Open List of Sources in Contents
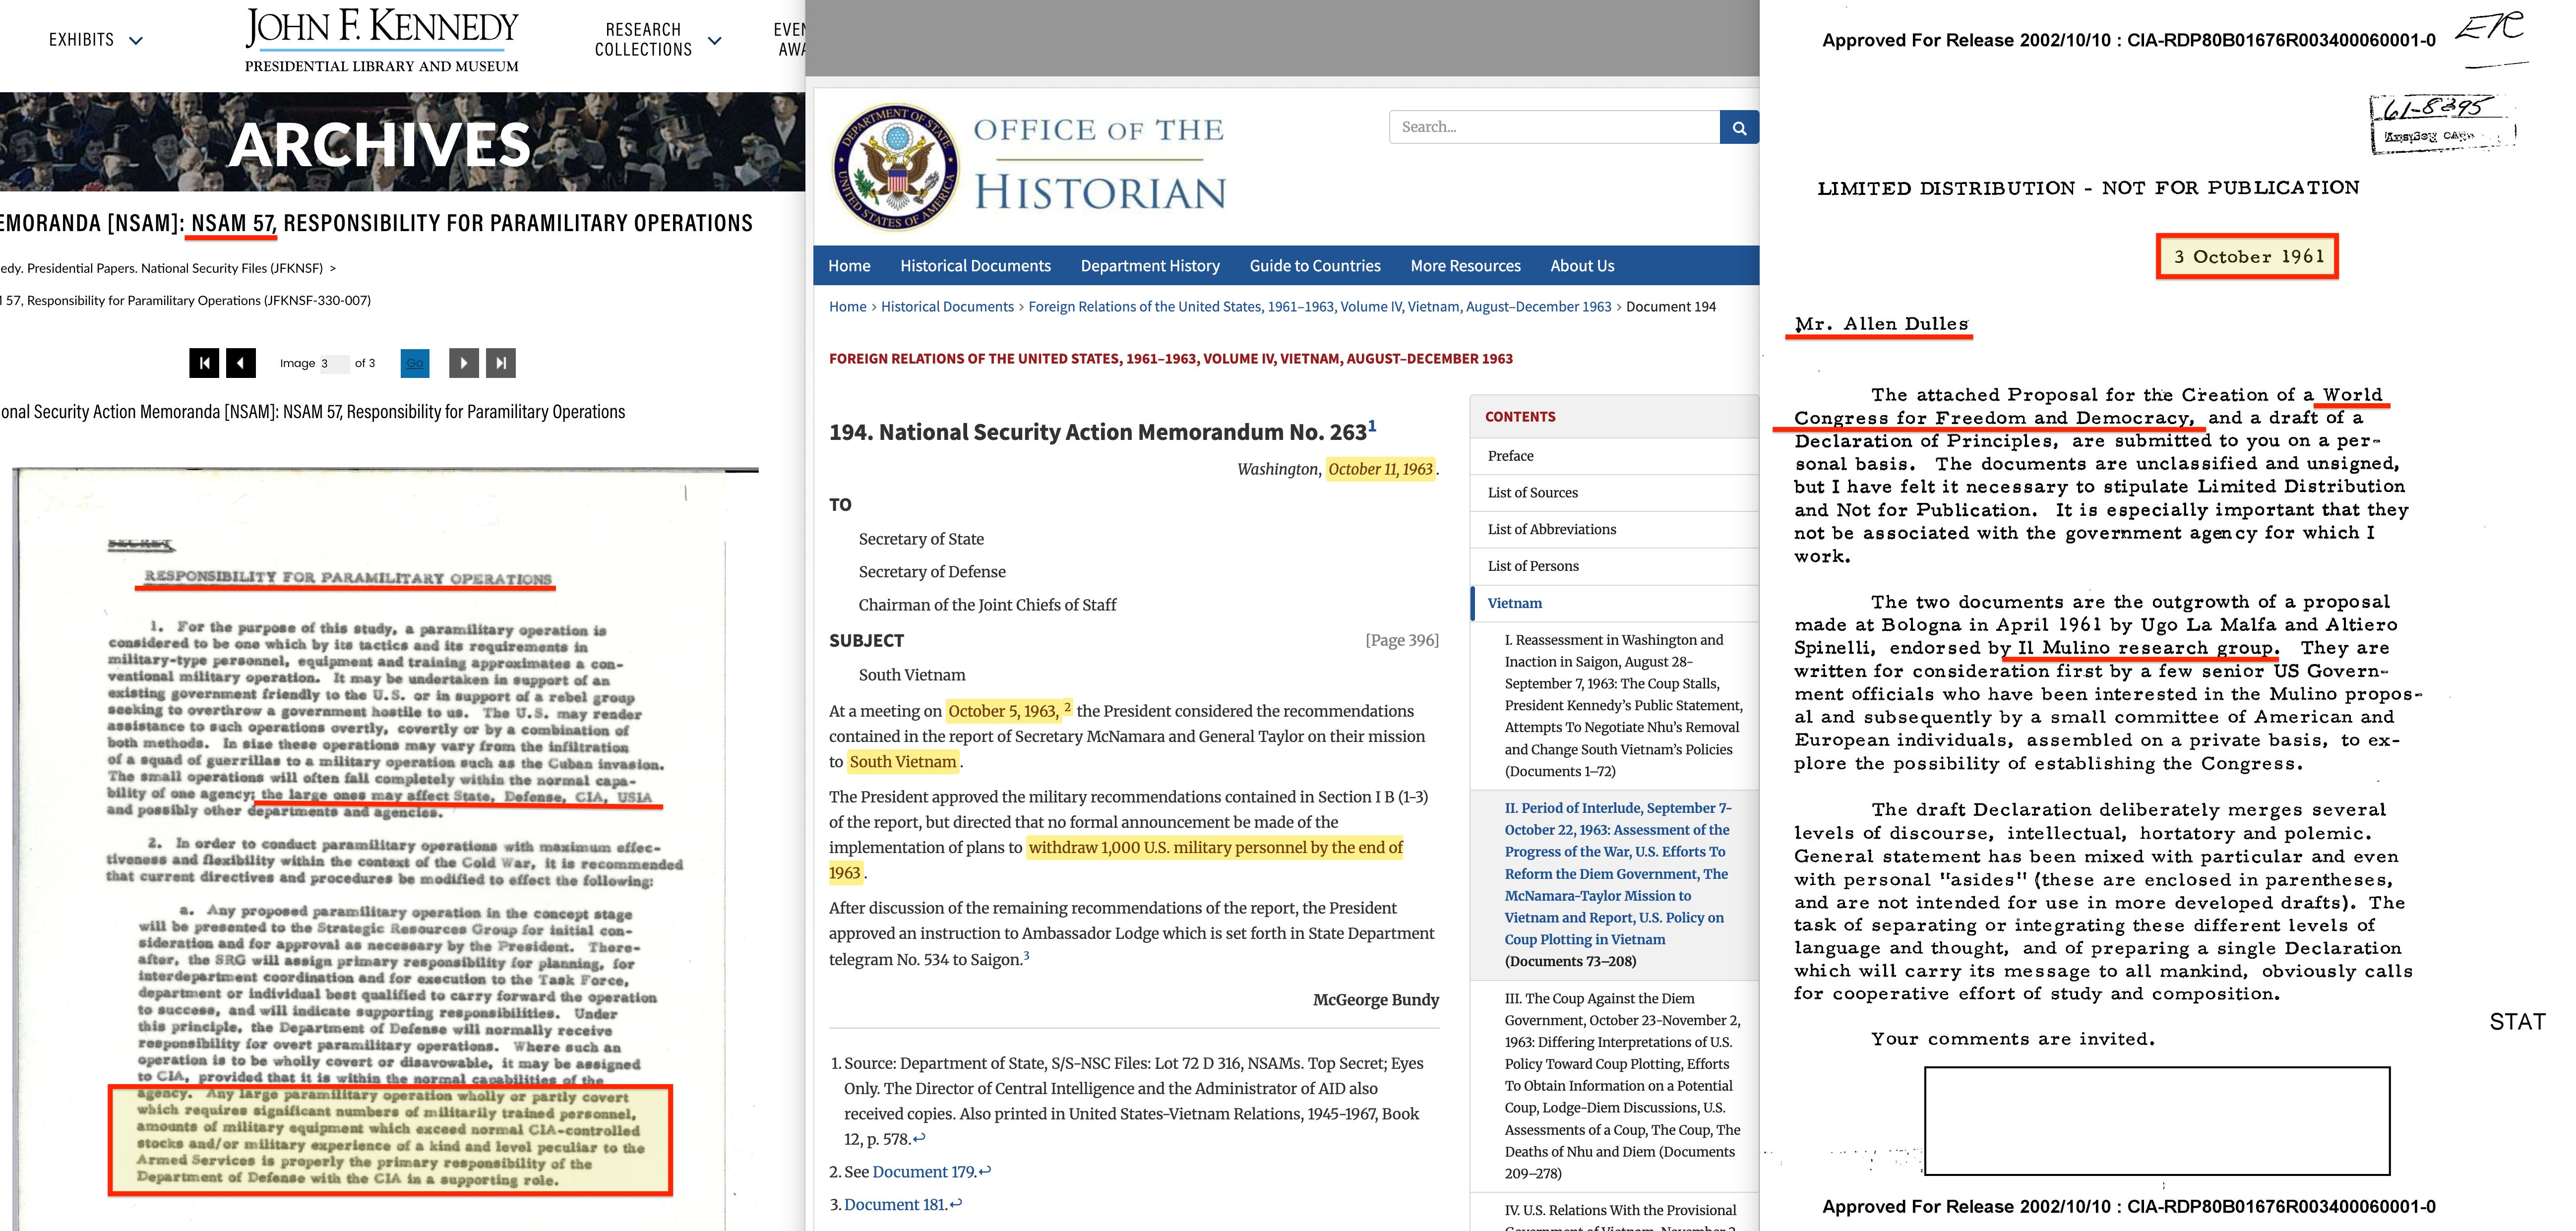The width and height of the screenshot is (2576, 1231). tap(1614, 493)
